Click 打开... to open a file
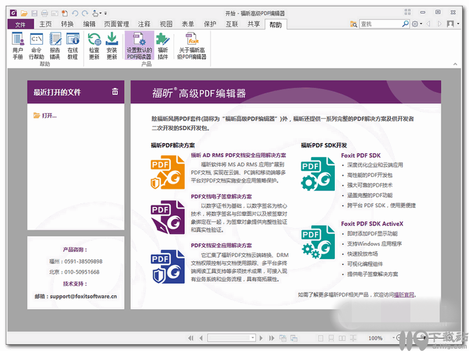Screen dimensions: 469x351 tap(45, 115)
